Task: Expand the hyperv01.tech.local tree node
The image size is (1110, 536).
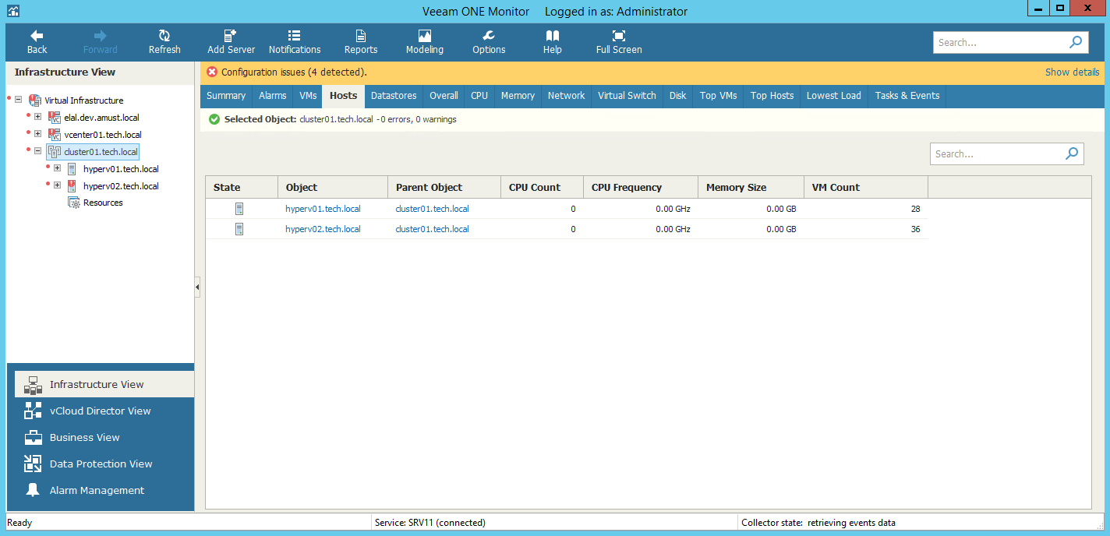Action: 57,169
